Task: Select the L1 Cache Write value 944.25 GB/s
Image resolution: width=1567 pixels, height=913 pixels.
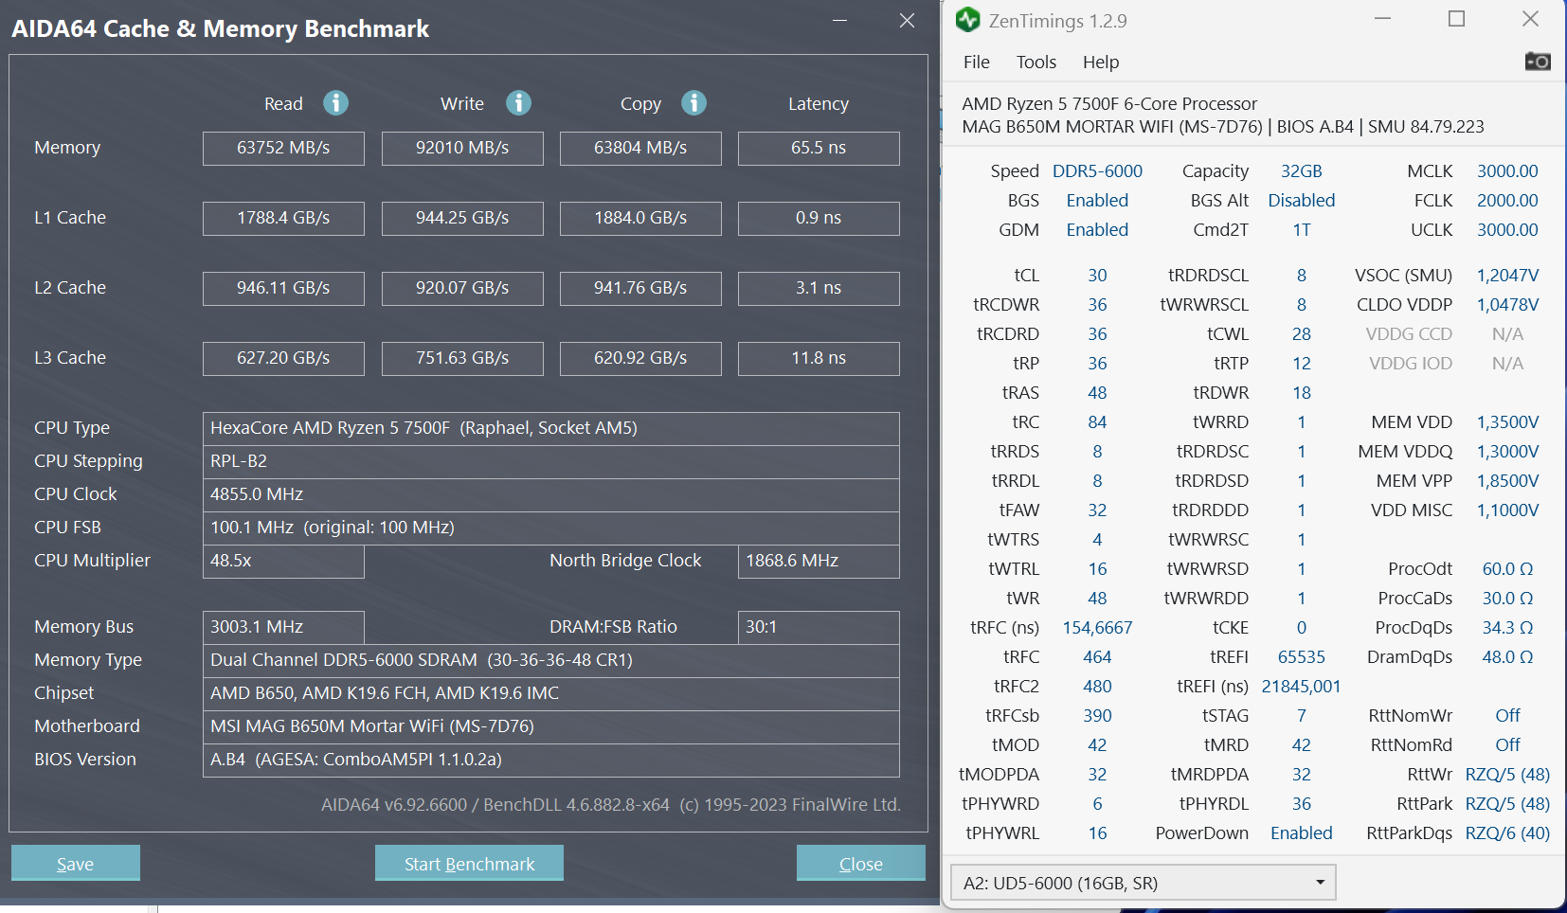Action: [x=462, y=219]
